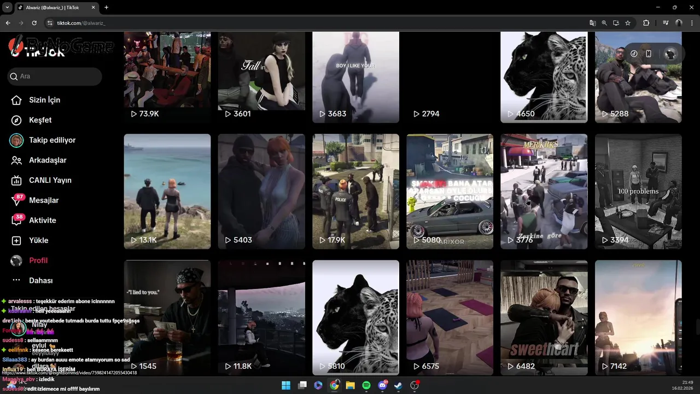Open the yoga mats video with 6575 views
700x394 pixels.
pos(450,317)
